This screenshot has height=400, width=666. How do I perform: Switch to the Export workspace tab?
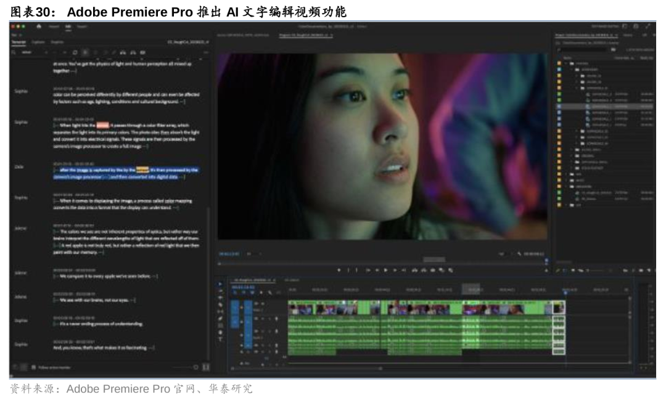(82, 27)
